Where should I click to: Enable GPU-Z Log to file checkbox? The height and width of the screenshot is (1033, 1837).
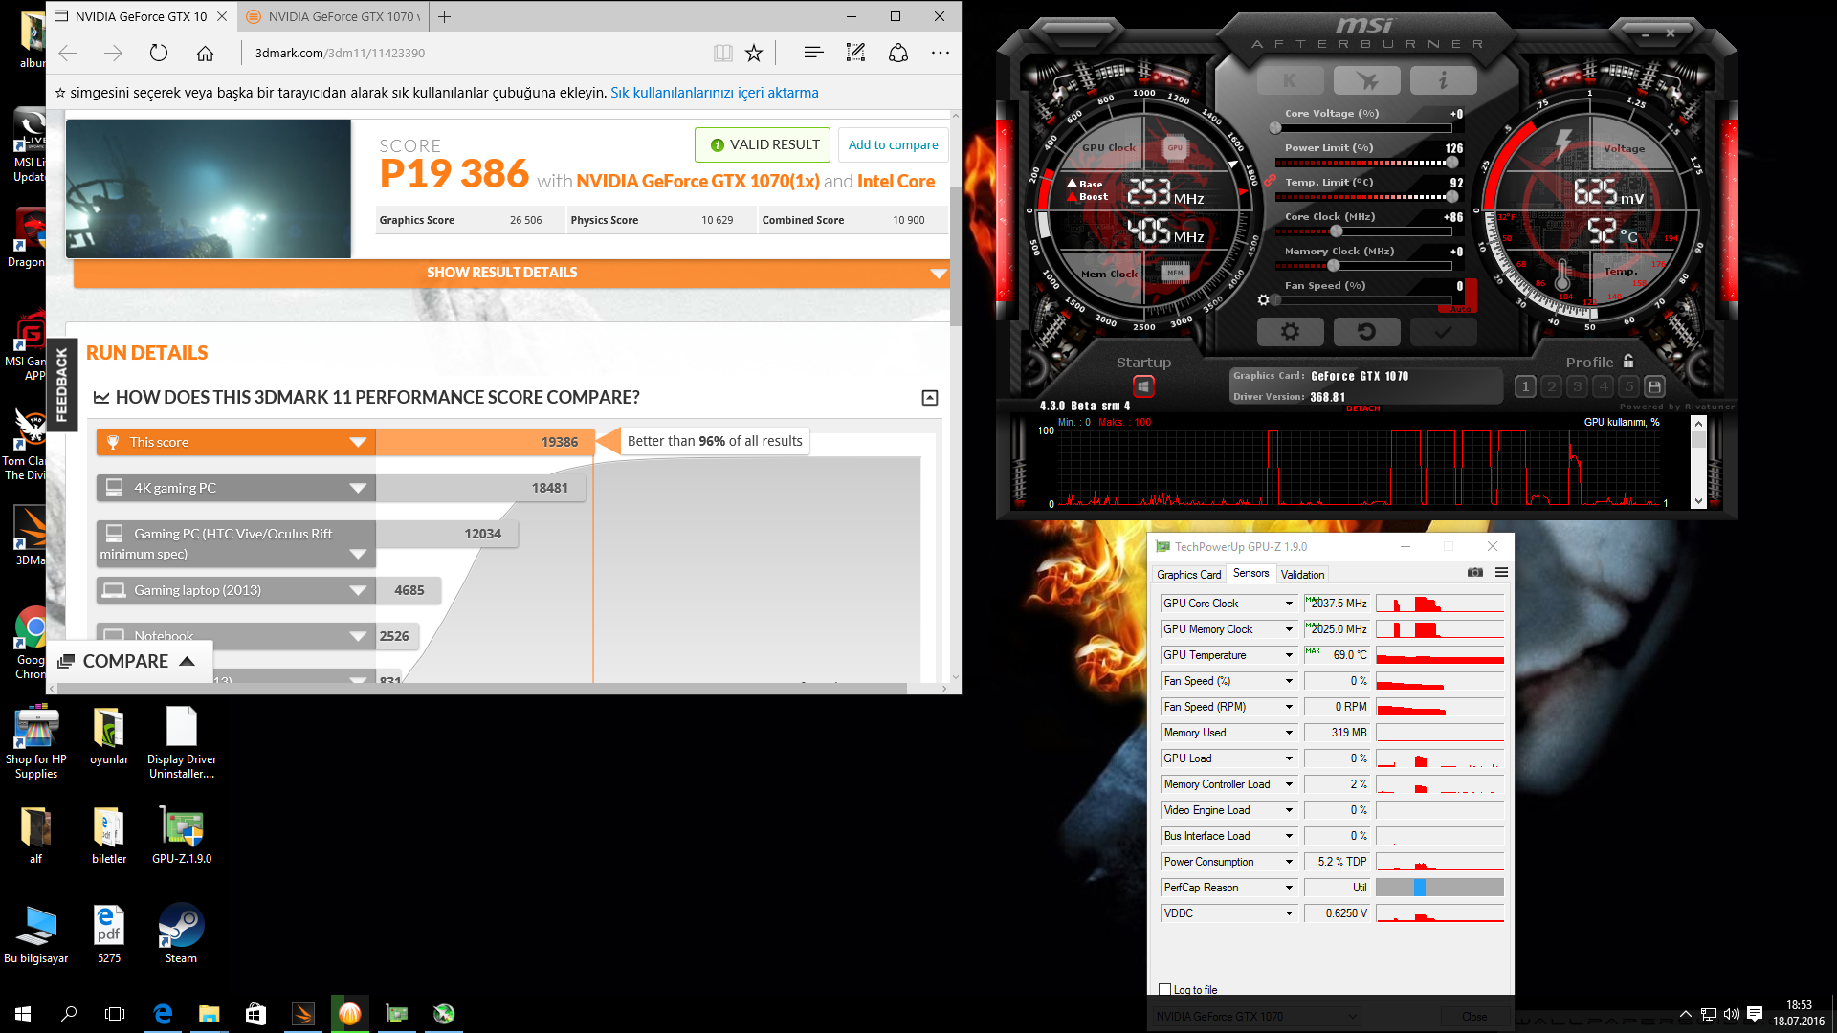pos(1164,989)
